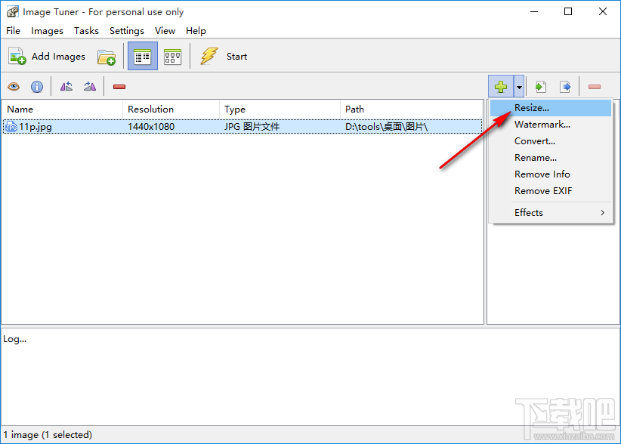This screenshot has height=444, width=621.
Task: Click the import tasks icon
Action: coord(541,87)
